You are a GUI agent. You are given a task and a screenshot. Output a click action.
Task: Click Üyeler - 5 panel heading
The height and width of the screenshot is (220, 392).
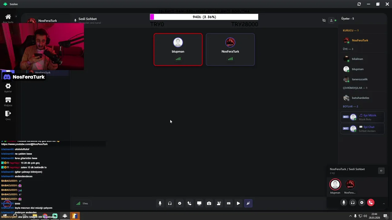click(x=348, y=19)
